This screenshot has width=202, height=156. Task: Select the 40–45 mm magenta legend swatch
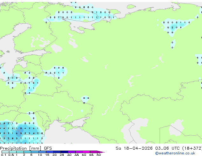tap(86, 152)
